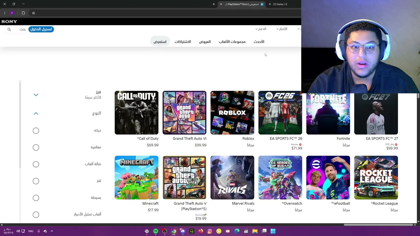Open the Overwatch cover thumbnail
420x236 pixels.
click(280, 178)
